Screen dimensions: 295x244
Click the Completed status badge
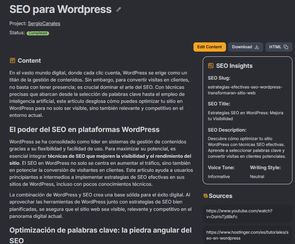[38, 33]
